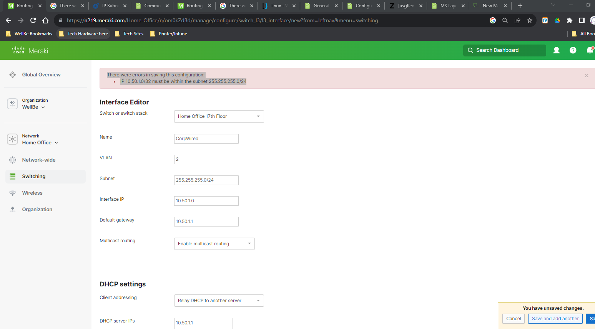Screen dimensions: 595x329
Task: Select the Switching sidebar icon
Action: coord(13,176)
